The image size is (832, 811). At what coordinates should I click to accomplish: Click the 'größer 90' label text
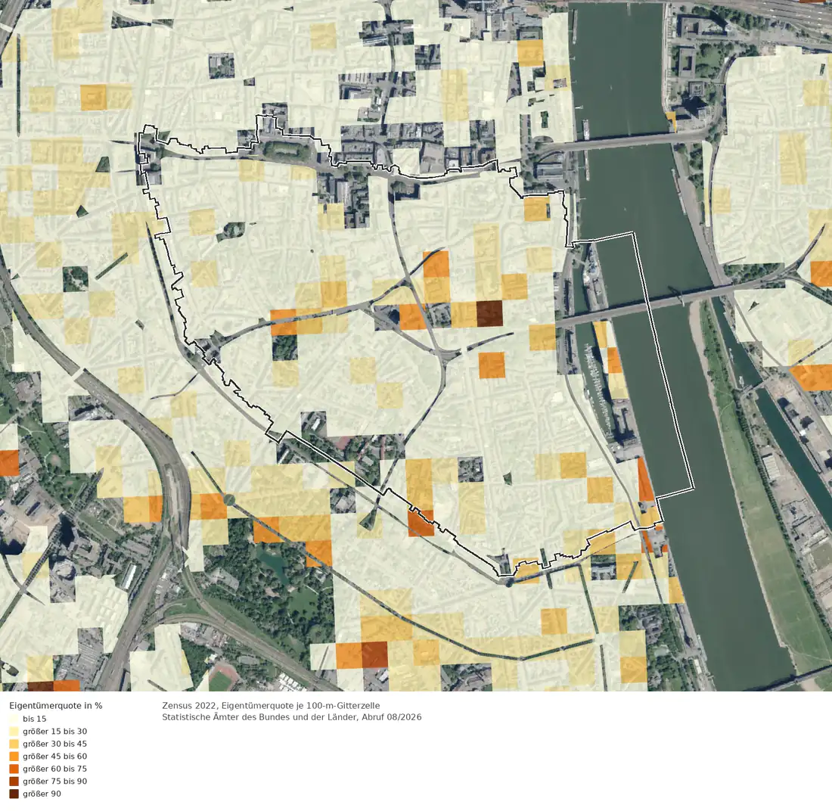(x=42, y=794)
